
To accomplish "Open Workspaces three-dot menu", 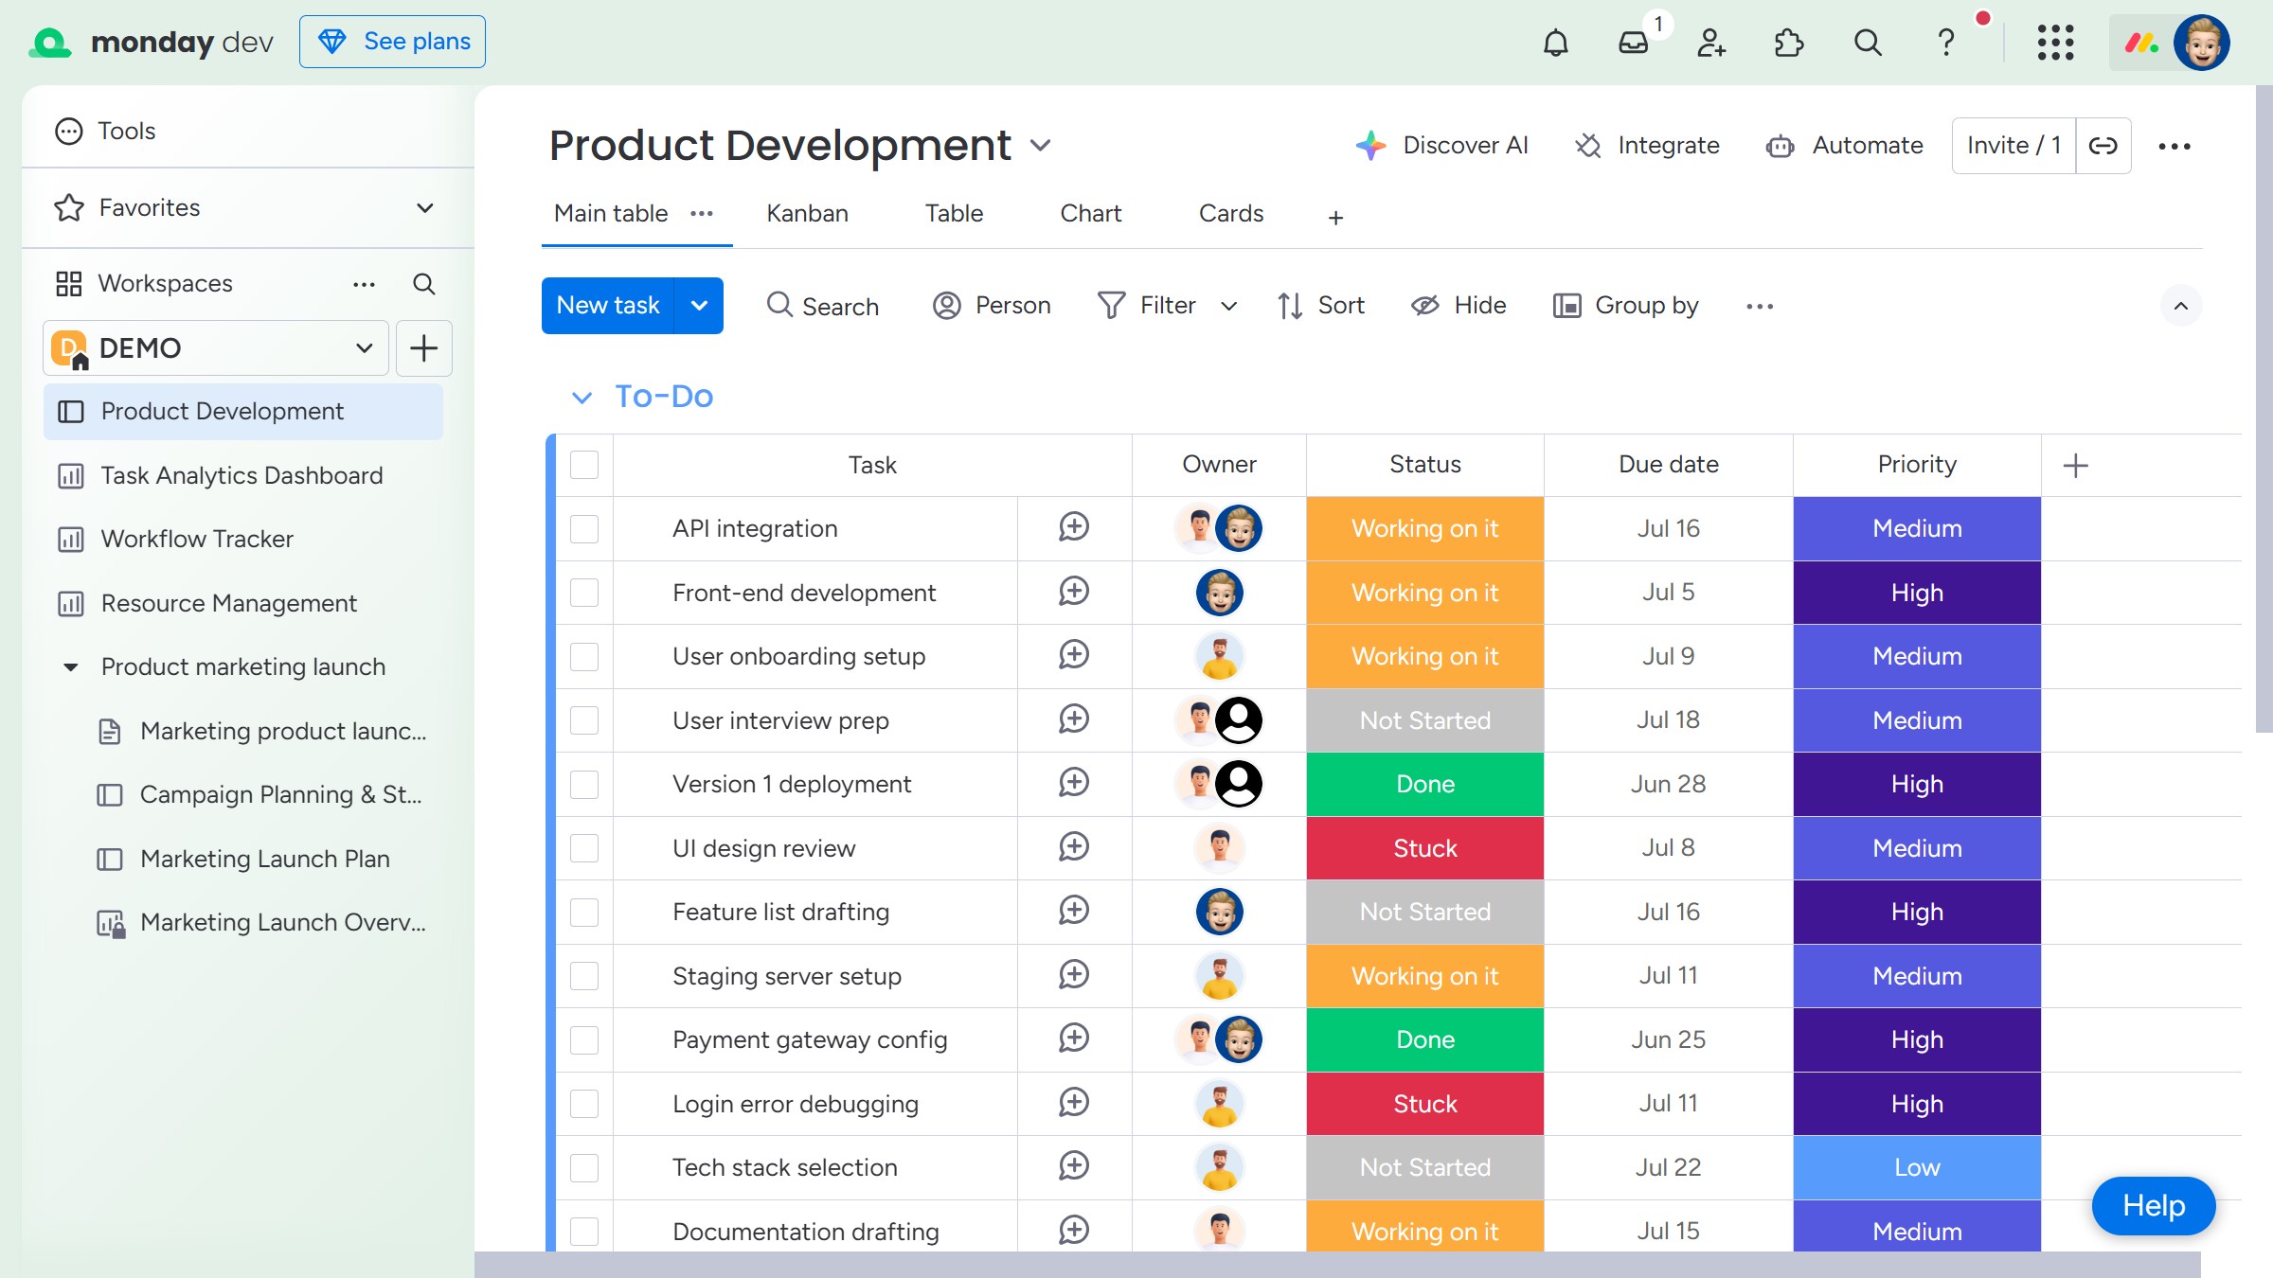I will (364, 284).
